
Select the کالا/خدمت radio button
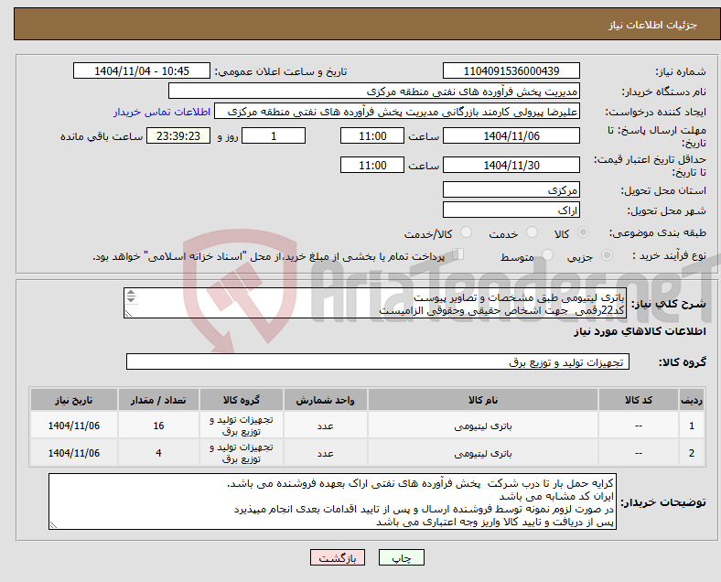tap(467, 232)
